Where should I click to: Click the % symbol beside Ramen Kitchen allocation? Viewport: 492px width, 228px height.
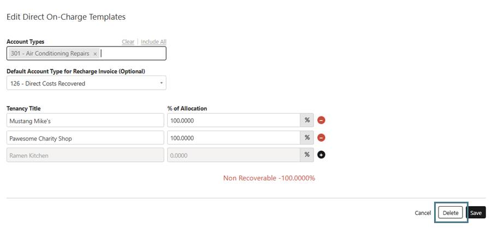pyautogui.click(x=307, y=155)
